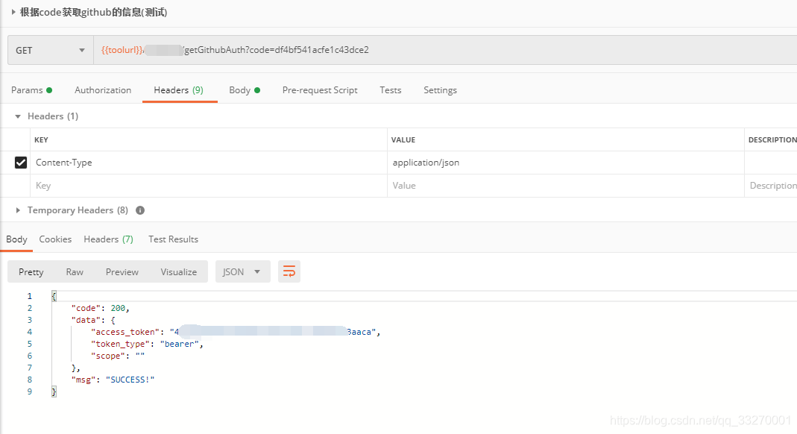This screenshot has width=797, height=434.
Task: Click the "token_type": "bearer" line
Action: tap(147, 344)
